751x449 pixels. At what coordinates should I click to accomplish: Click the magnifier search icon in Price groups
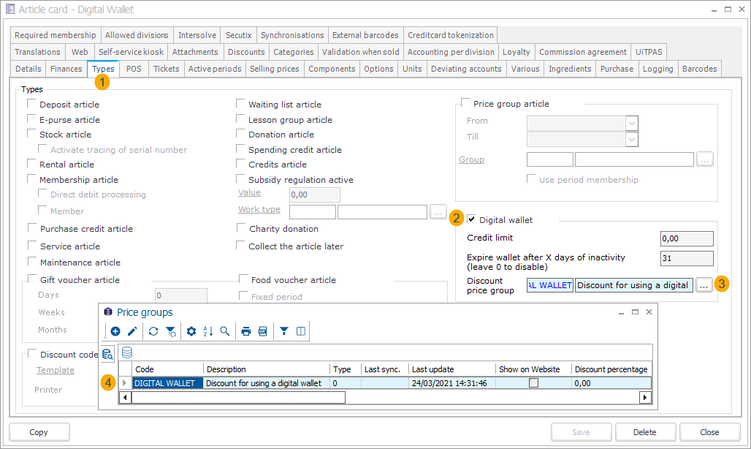coord(225,331)
